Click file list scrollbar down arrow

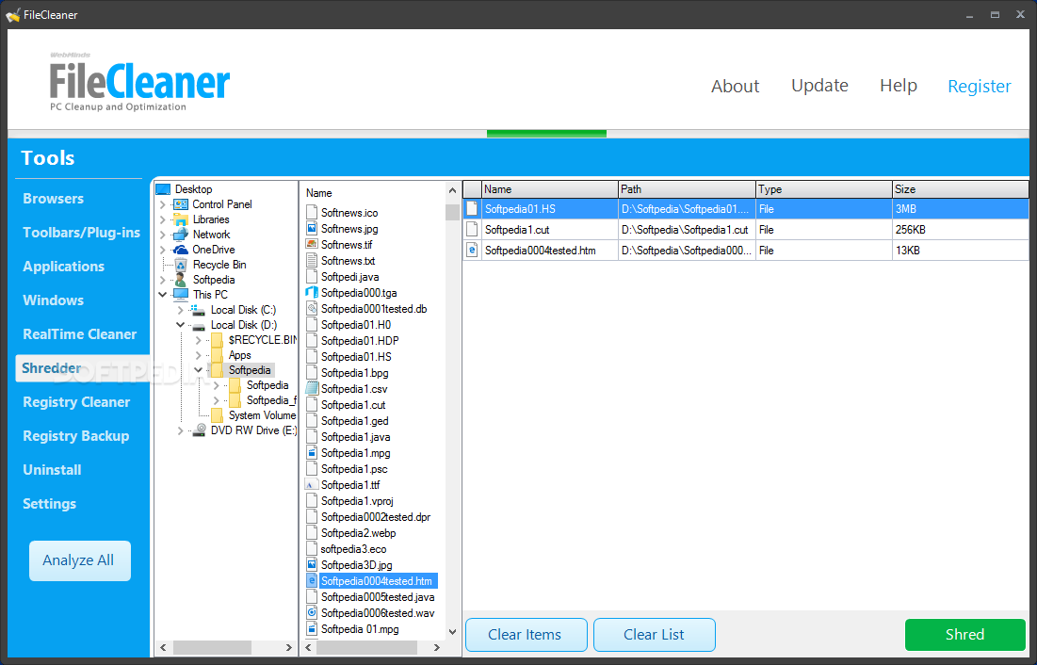pyautogui.click(x=452, y=632)
